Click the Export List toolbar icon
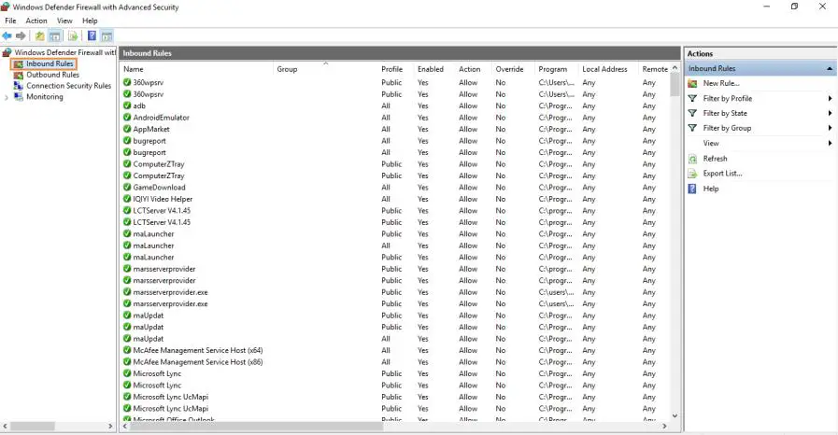Viewport: 838px width, 435px height. click(x=73, y=35)
